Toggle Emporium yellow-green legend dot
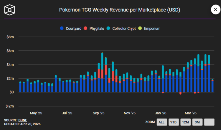 click(140, 28)
